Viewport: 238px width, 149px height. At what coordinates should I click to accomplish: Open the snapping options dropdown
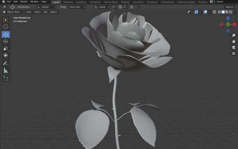(125, 7)
